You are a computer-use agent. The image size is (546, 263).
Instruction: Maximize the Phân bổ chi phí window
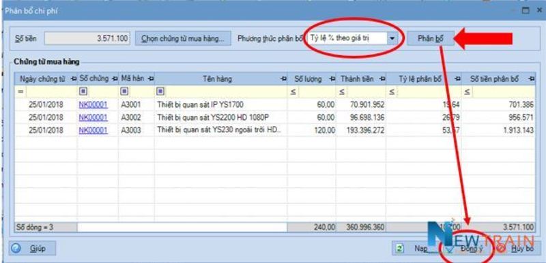pyautogui.click(x=525, y=11)
